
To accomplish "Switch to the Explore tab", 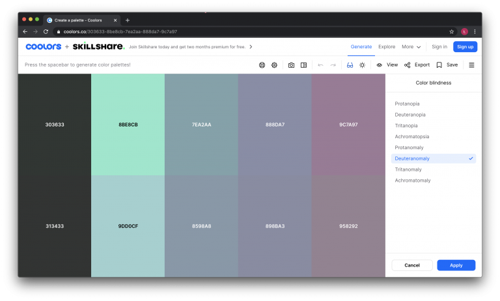I will pyautogui.click(x=387, y=47).
